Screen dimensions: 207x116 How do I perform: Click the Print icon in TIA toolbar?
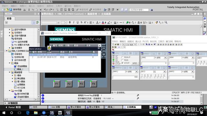[x=25, y=10]
